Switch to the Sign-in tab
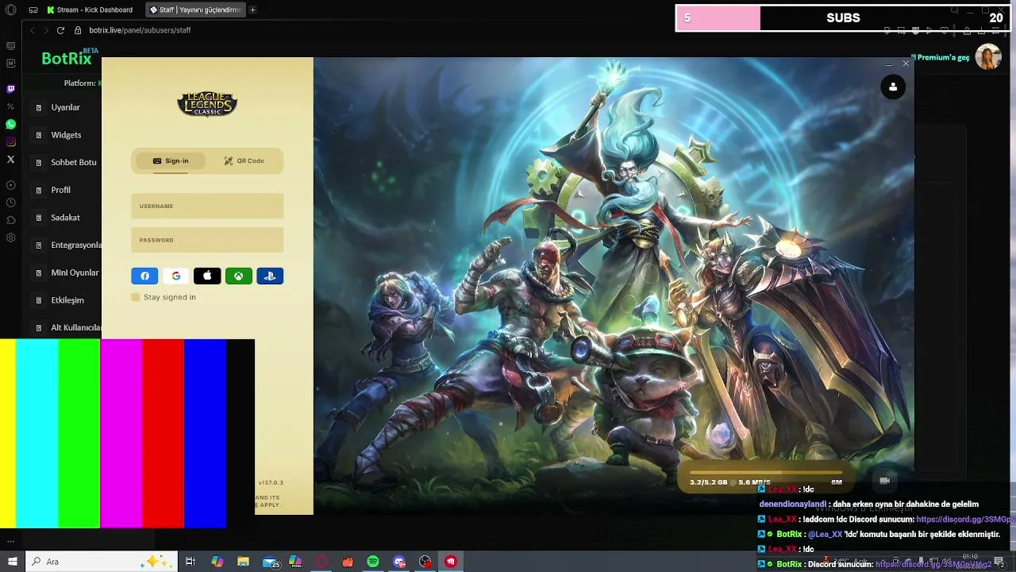Viewport: 1016px width, 572px height. (171, 160)
